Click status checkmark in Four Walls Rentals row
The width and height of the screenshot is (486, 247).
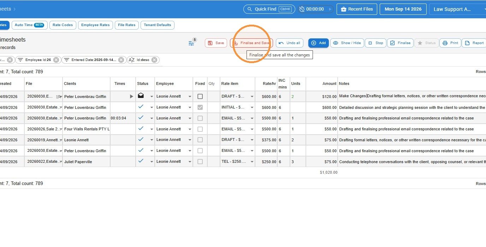[141, 128]
